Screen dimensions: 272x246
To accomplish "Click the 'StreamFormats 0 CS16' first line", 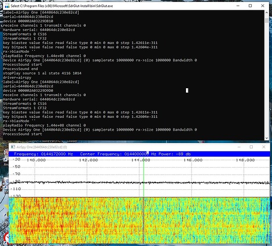I will point(25,34).
